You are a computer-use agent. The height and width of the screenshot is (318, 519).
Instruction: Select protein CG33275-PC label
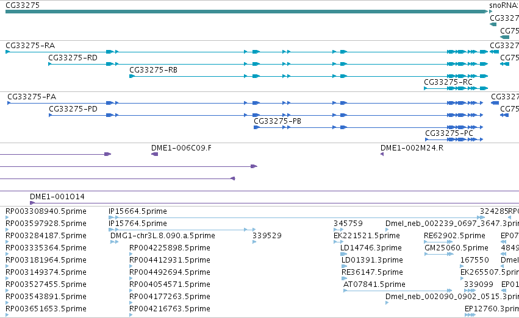point(449,133)
